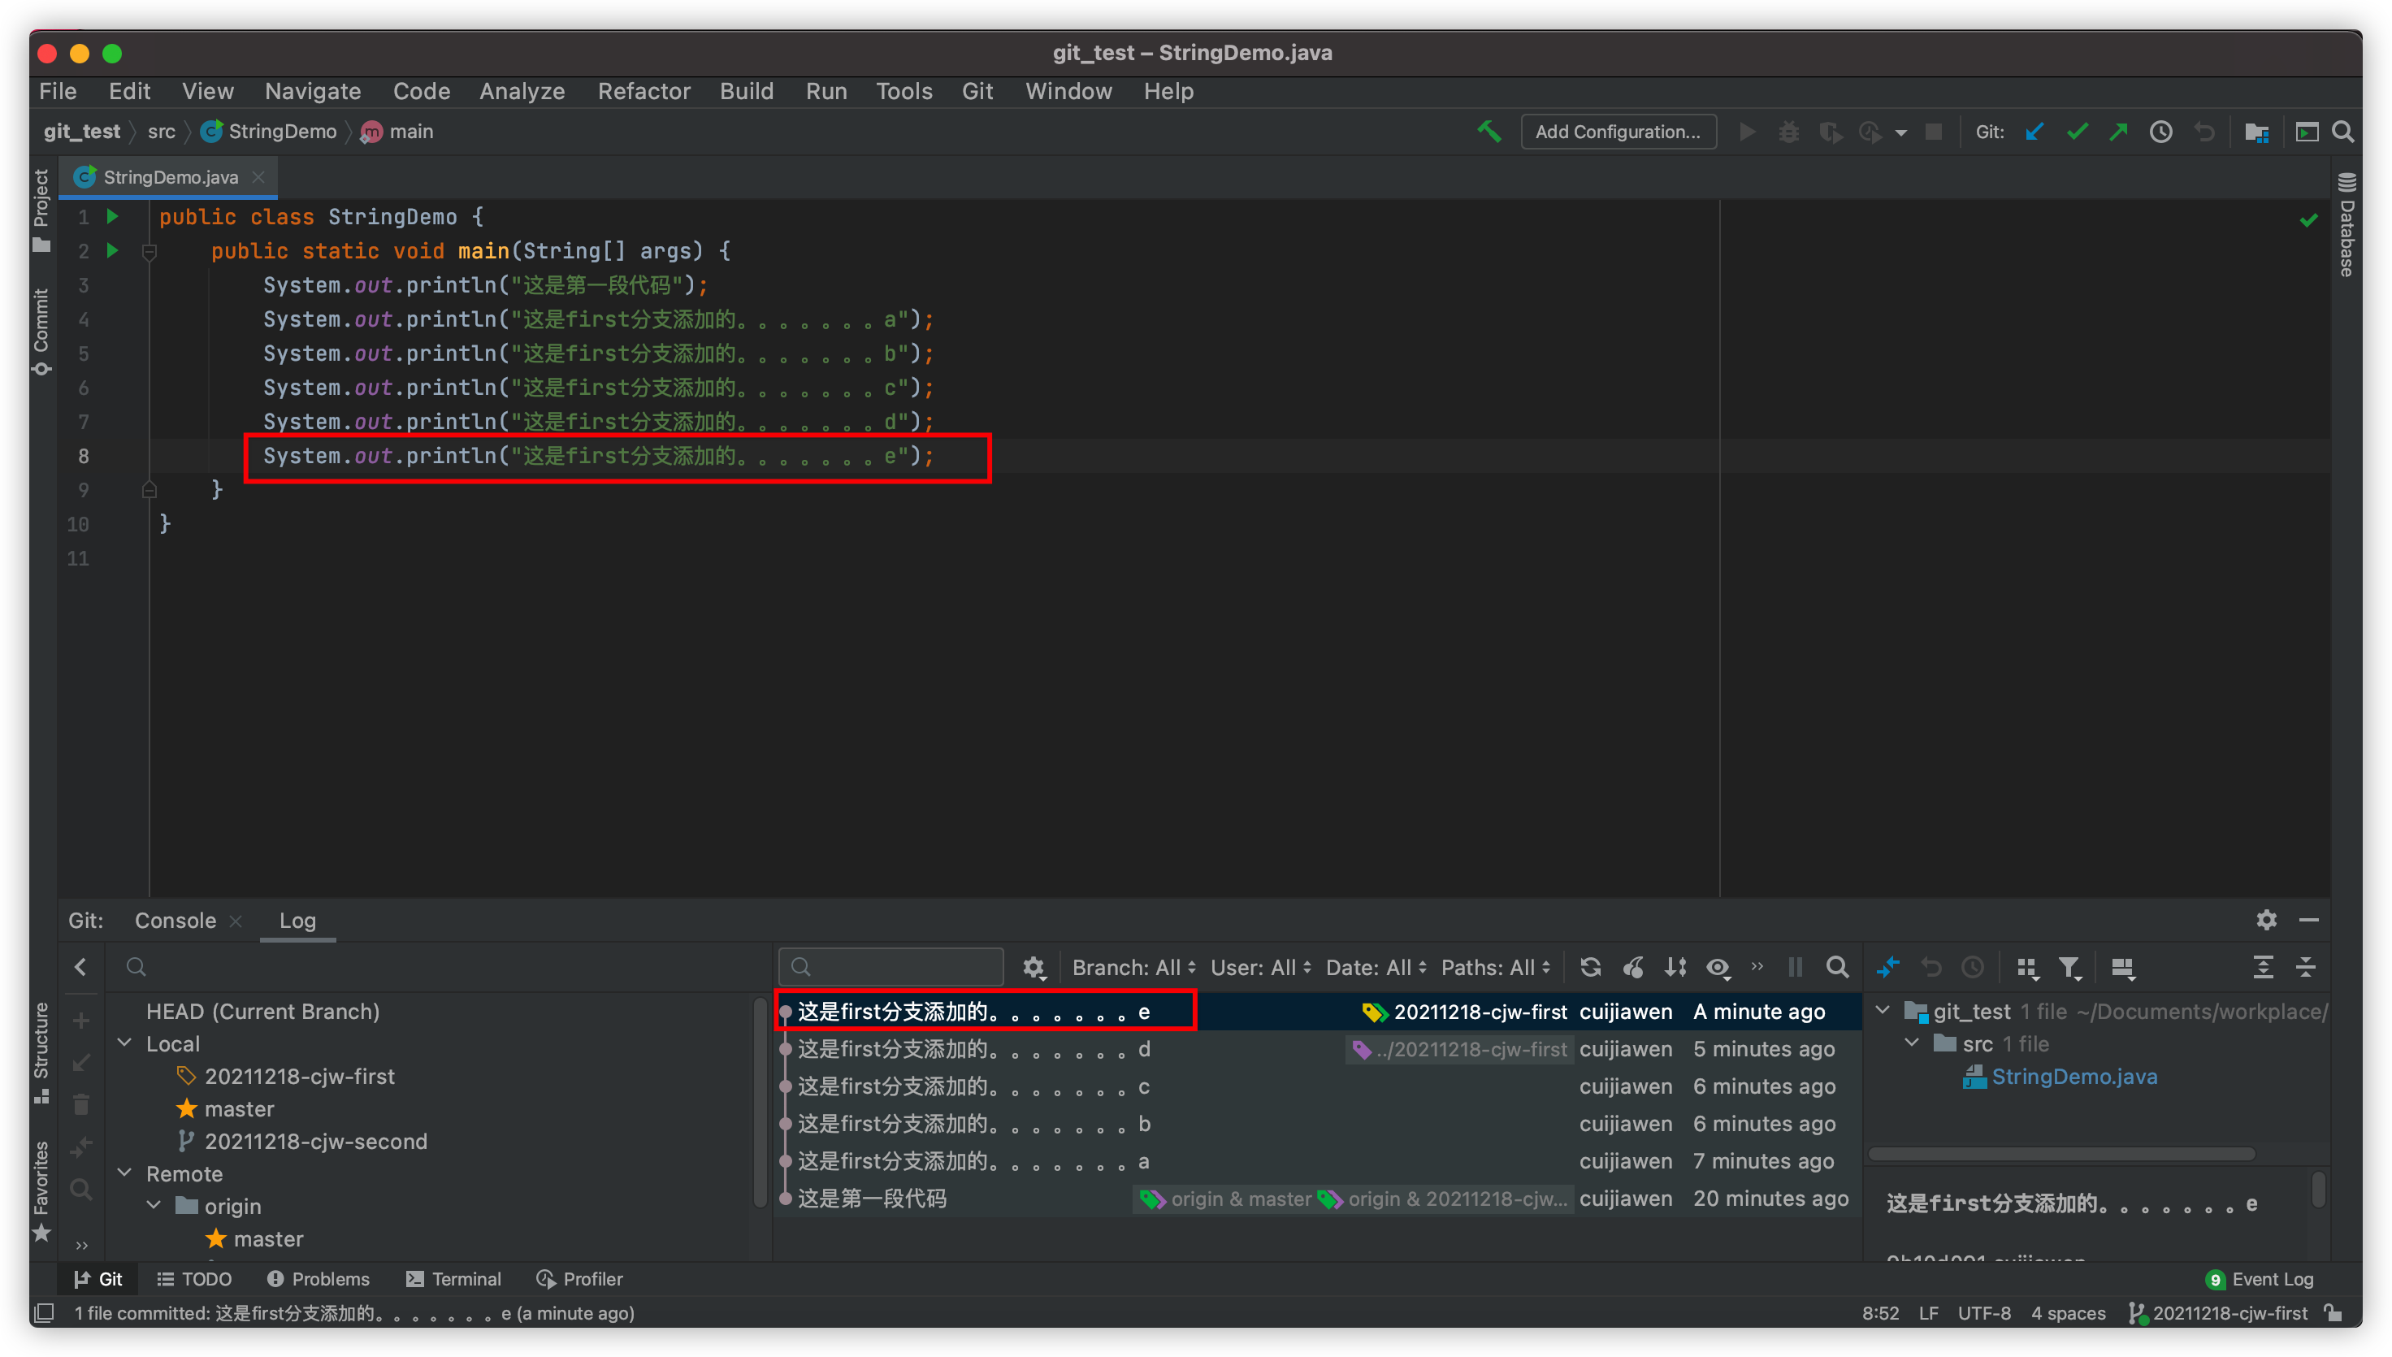Start debugging with the bug icon

pos(1788,132)
